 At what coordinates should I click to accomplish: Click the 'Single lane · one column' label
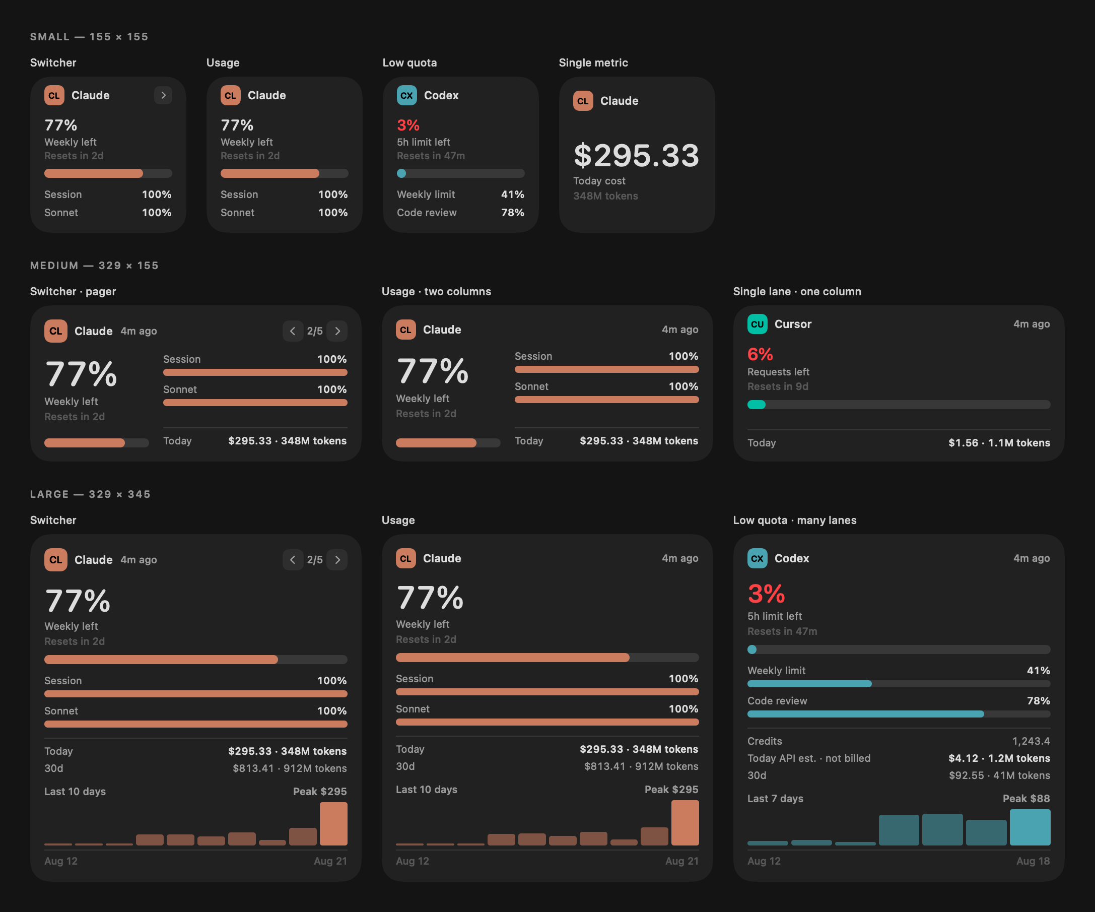click(x=797, y=292)
